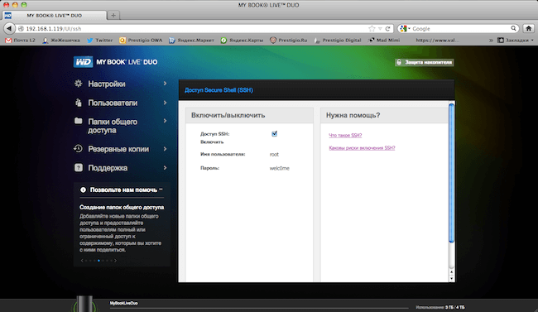The width and height of the screenshot is (538, 312).
Task: Click the Защита накопителя button
Action: click(425, 62)
